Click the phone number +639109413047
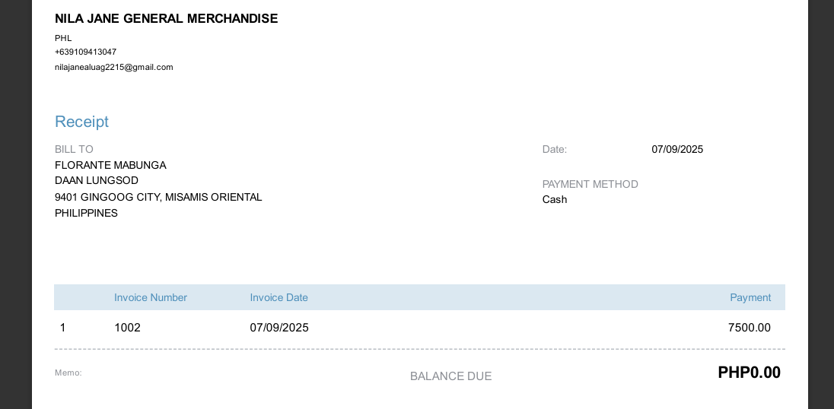 (x=85, y=52)
